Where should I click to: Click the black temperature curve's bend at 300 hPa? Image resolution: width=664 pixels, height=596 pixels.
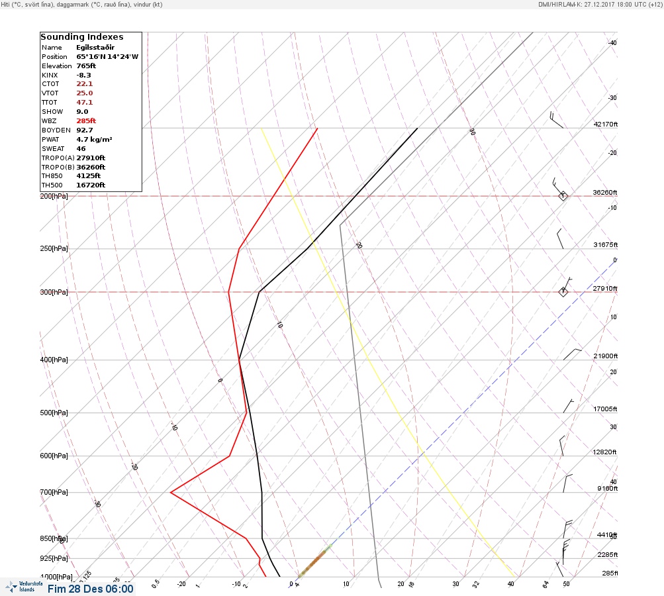tap(259, 291)
